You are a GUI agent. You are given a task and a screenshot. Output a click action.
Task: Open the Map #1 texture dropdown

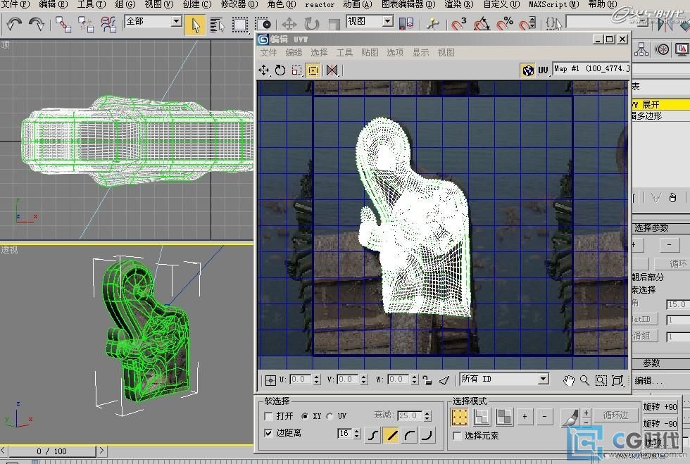pyautogui.click(x=591, y=69)
